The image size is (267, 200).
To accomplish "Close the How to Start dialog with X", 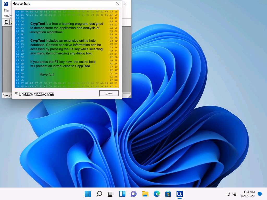I will 118,4.
